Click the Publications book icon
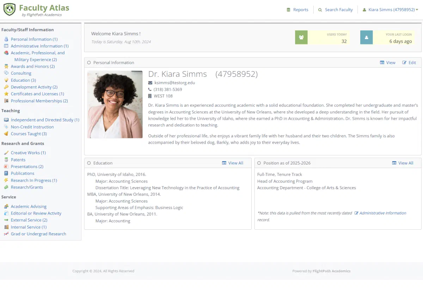The width and height of the screenshot is (423, 291). (x=6, y=173)
